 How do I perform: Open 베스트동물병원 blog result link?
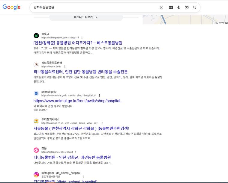(x=78, y=43)
